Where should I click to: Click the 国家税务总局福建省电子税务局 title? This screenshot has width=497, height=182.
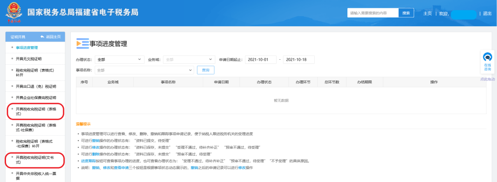click(x=83, y=13)
